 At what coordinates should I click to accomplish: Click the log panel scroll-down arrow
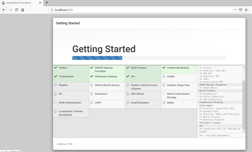[244, 131]
